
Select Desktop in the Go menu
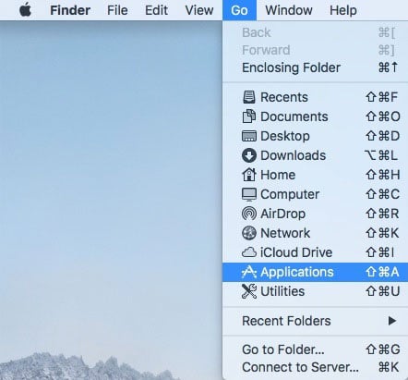click(x=315, y=136)
